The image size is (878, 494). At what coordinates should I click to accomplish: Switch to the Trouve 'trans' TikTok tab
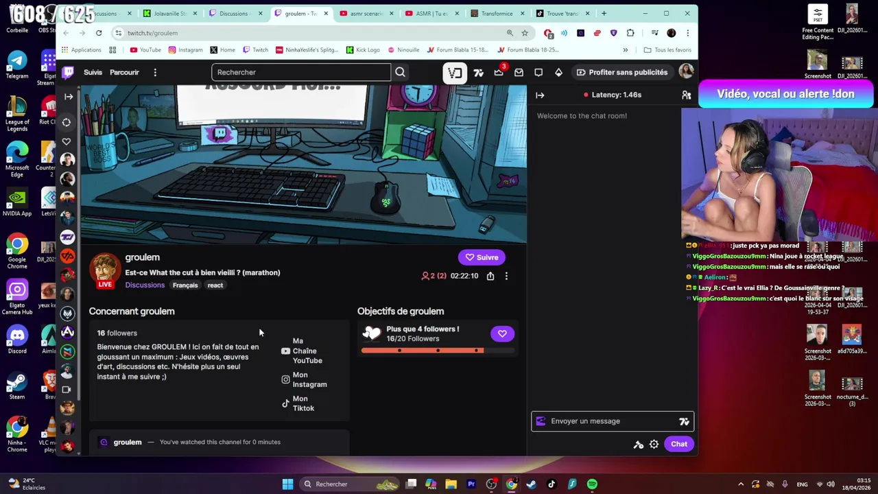[x=561, y=13]
